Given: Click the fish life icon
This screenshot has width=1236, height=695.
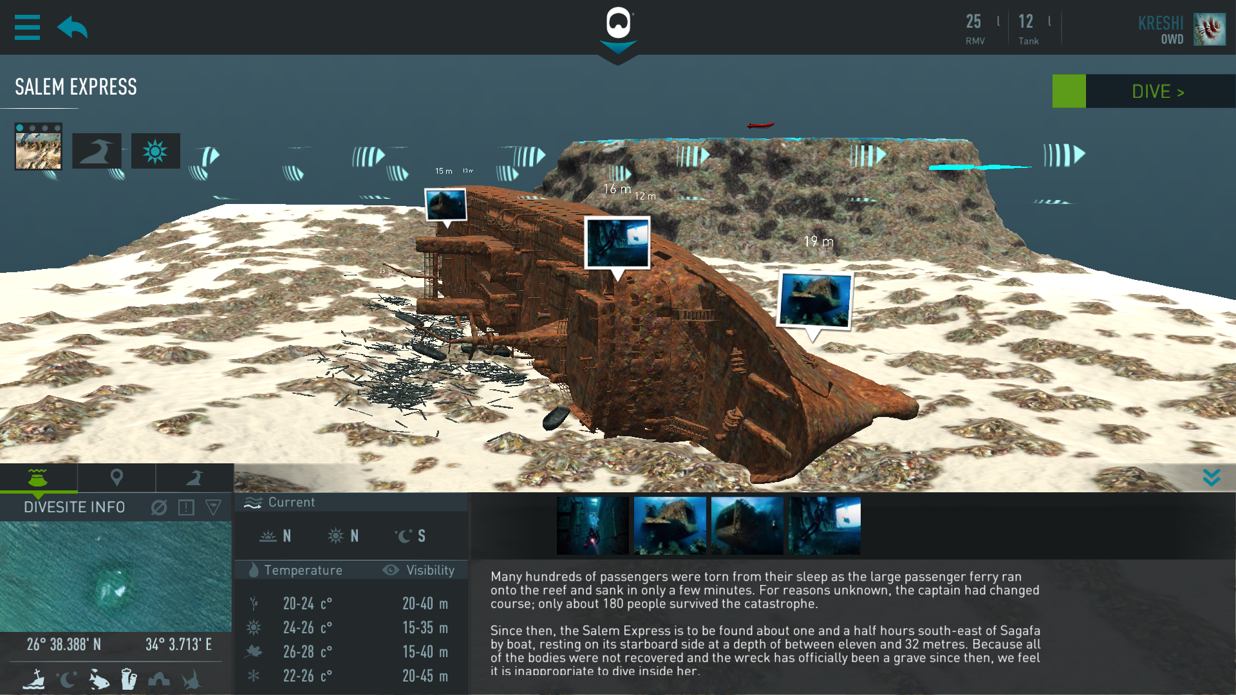Looking at the screenshot, I should pyautogui.click(x=98, y=680).
